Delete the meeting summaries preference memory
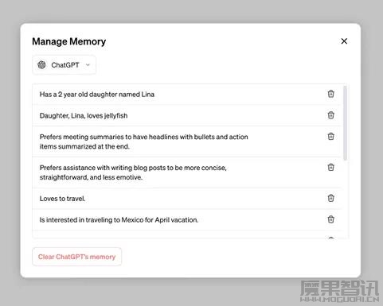The width and height of the screenshot is (383, 306). [330, 136]
